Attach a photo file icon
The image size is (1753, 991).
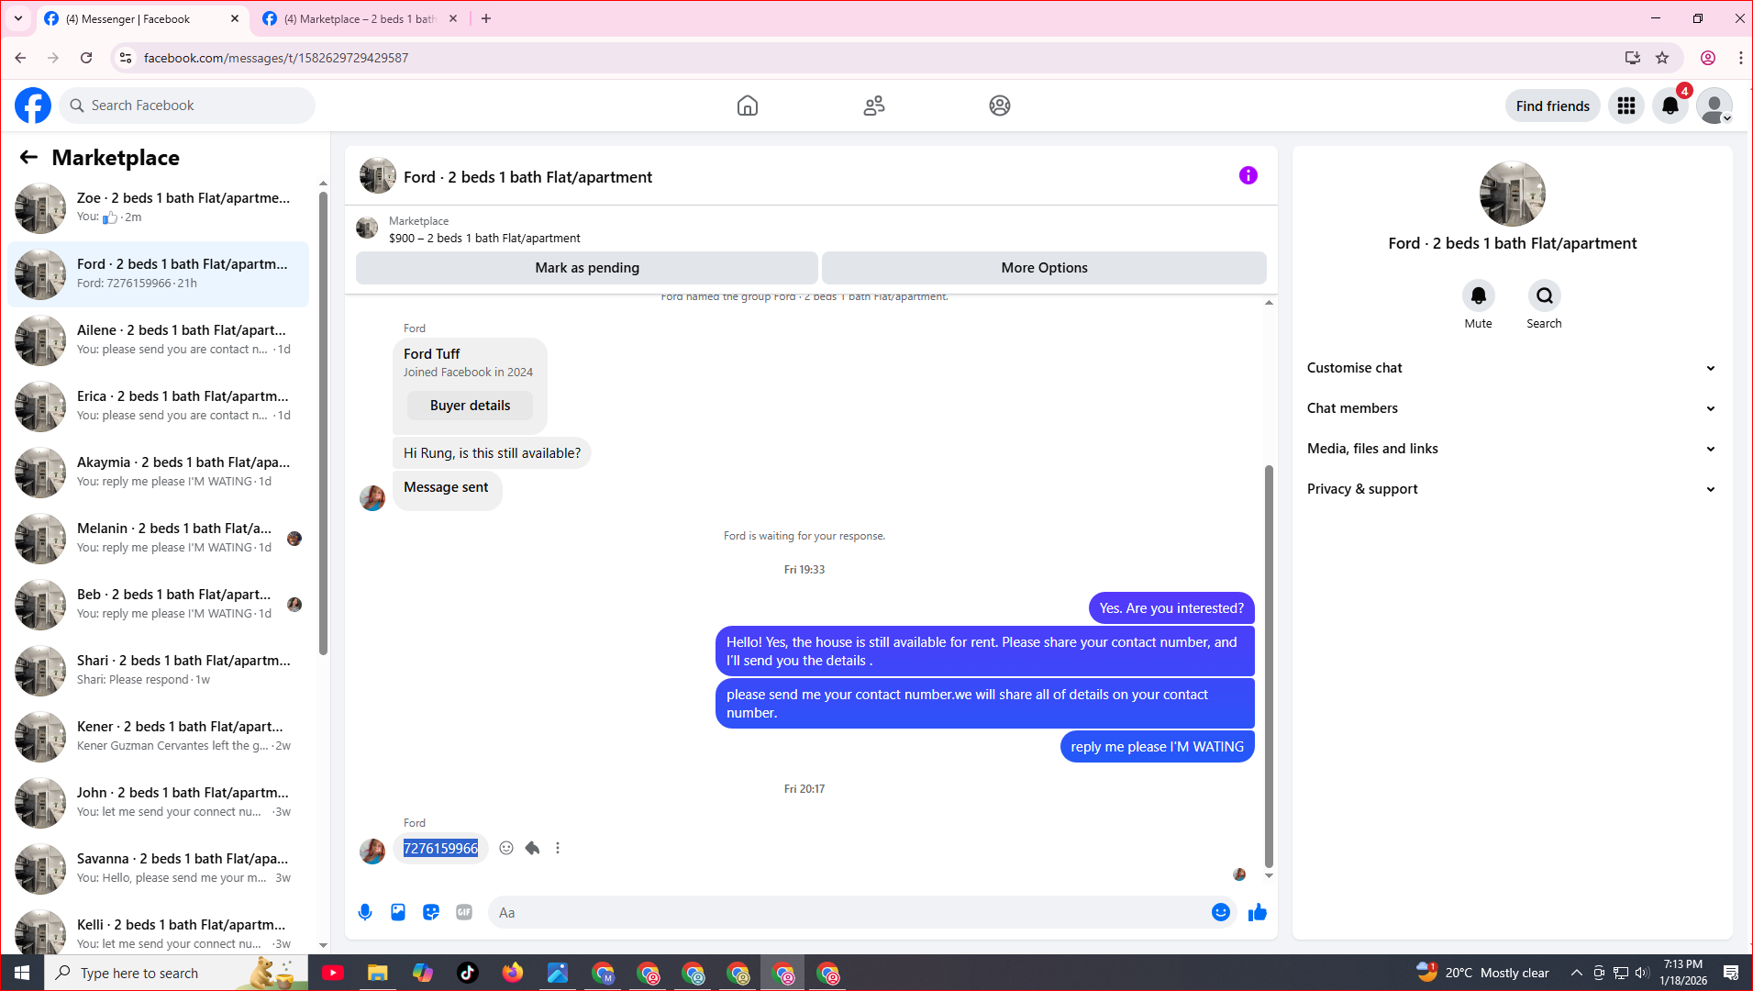(x=398, y=912)
